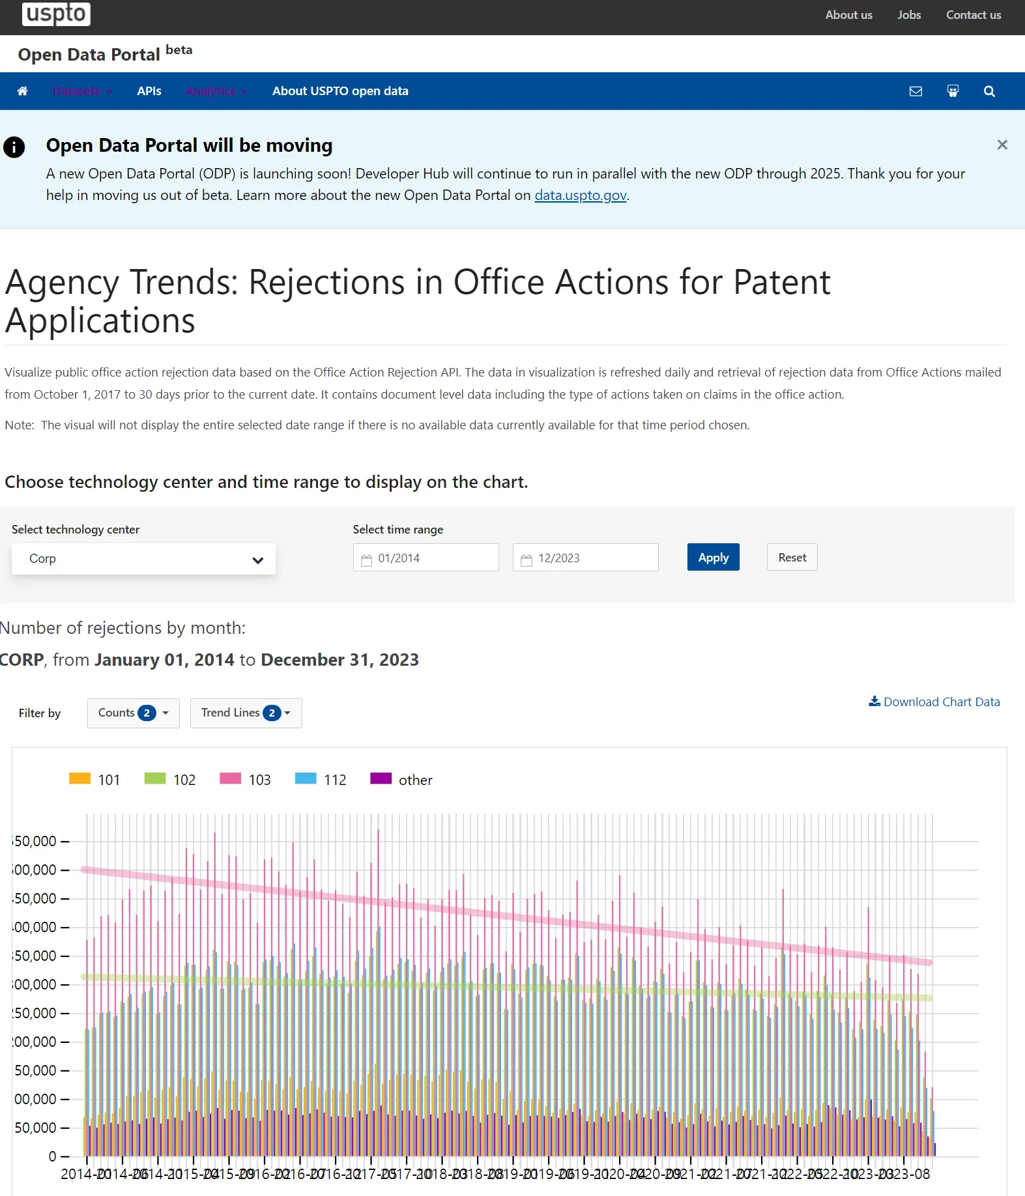Open search via the magnifier icon
The height and width of the screenshot is (1196, 1025).
(989, 91)
